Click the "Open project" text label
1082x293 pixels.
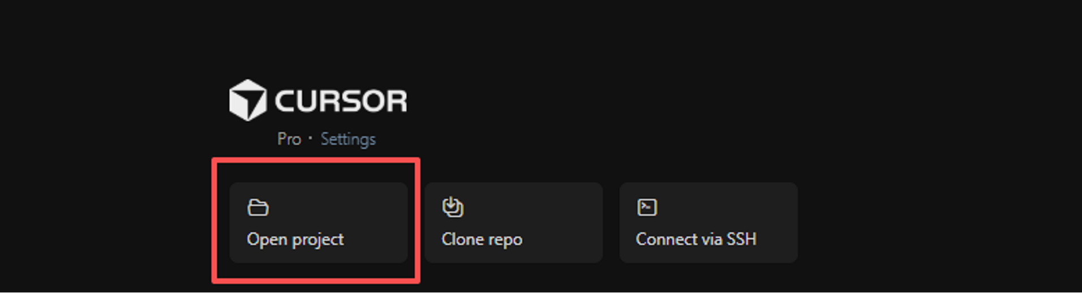tap(295, 240)
